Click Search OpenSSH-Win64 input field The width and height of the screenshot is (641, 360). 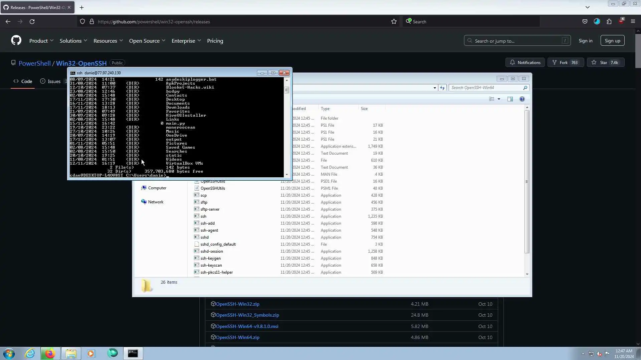[486, 88]
